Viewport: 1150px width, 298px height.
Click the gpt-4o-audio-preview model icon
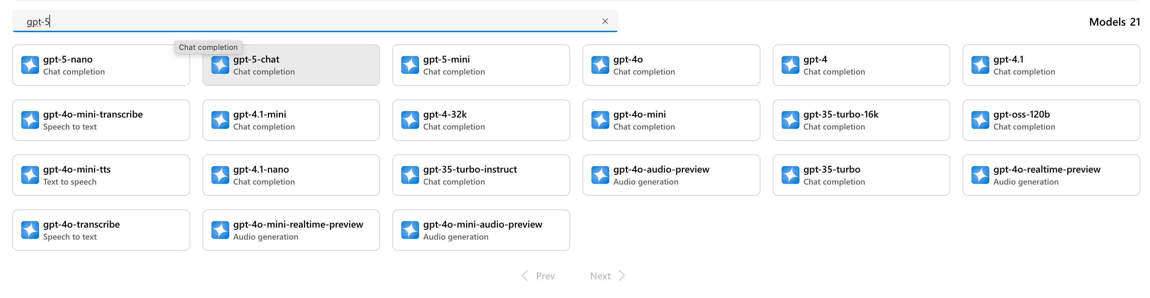[x=600, y=175]
